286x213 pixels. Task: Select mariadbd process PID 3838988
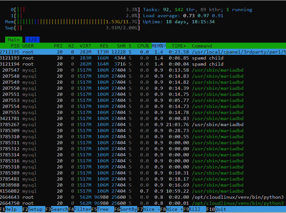pos(143,185)
